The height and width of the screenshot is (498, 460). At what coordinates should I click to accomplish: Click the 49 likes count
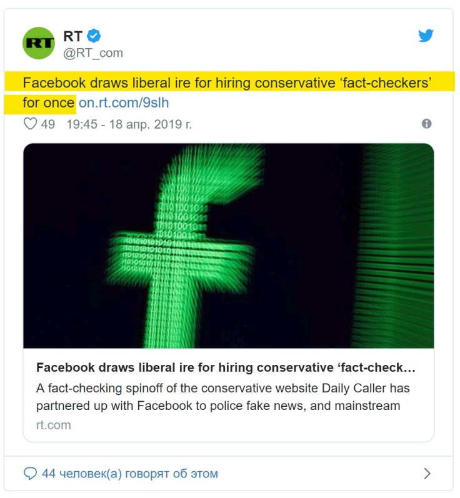48,124
